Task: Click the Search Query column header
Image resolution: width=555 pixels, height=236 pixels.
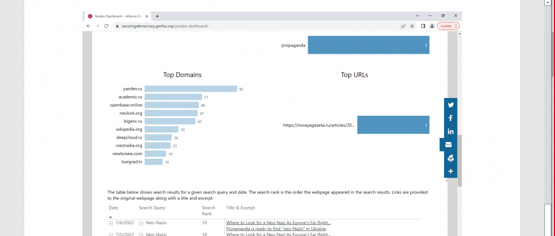Action: (152, 208)
